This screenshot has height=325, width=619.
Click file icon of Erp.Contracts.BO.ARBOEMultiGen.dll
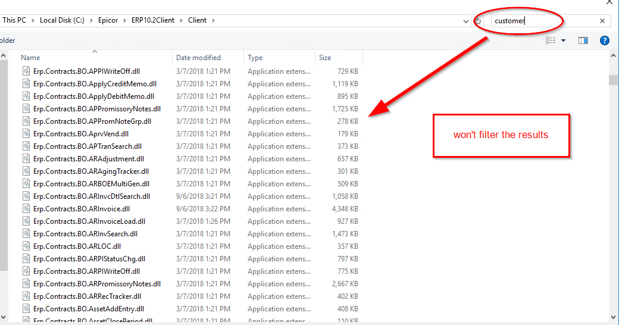coord(26,183)
